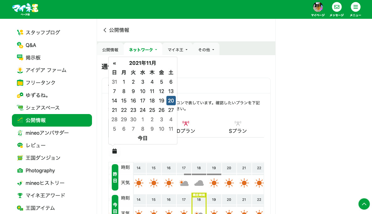Open the メニュー hamburger icon
This screenshot has height=214, width=372.
(x=355, y=7)
